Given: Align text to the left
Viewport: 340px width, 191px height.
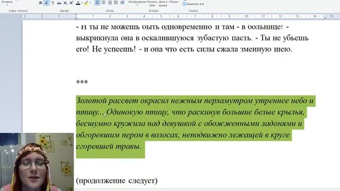Looking at the screenshot, I should (x=97, y=3).
